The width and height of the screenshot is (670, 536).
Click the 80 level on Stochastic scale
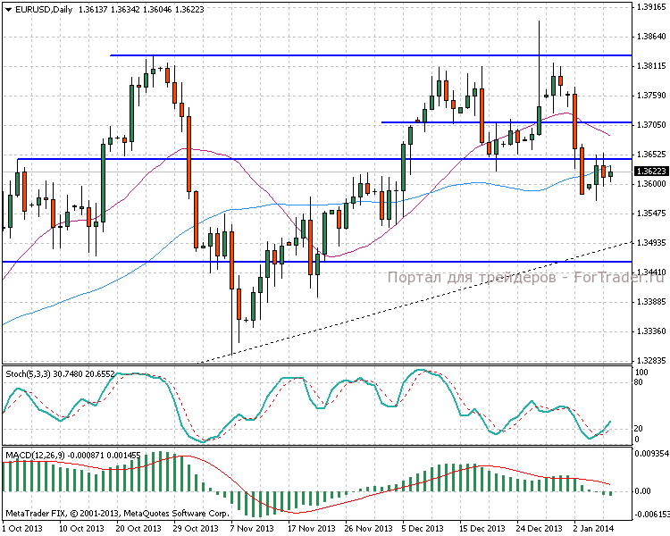click(x=639, y=382)
